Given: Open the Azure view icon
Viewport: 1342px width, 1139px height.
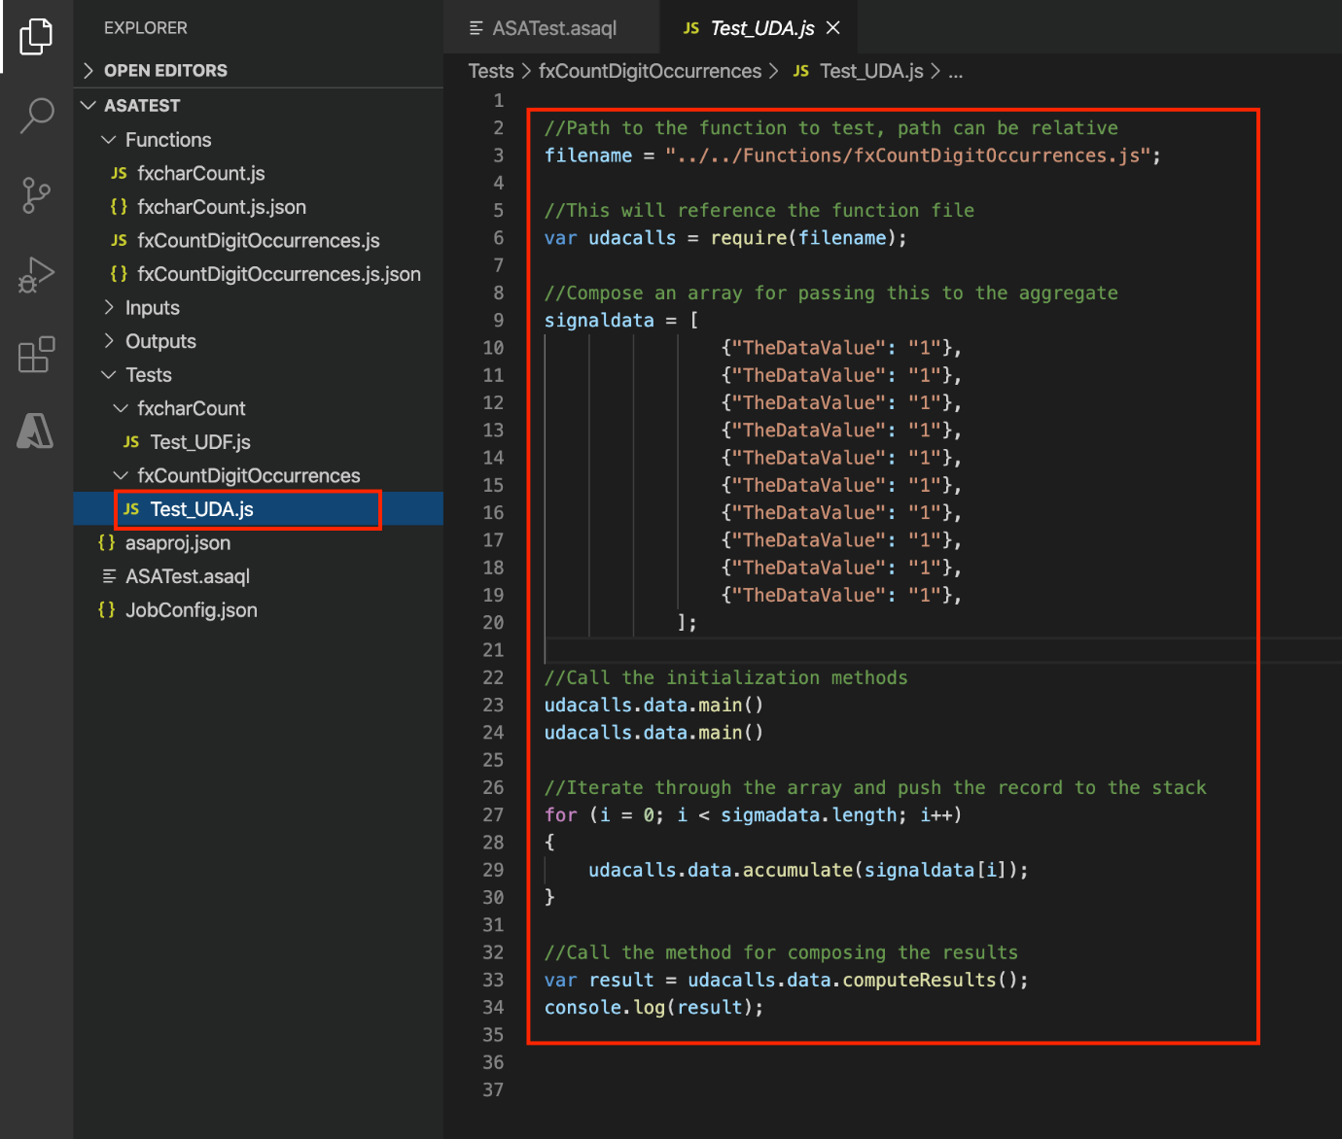Looking at the screenshot, I should pyautogui.click(x=36, y=431).
